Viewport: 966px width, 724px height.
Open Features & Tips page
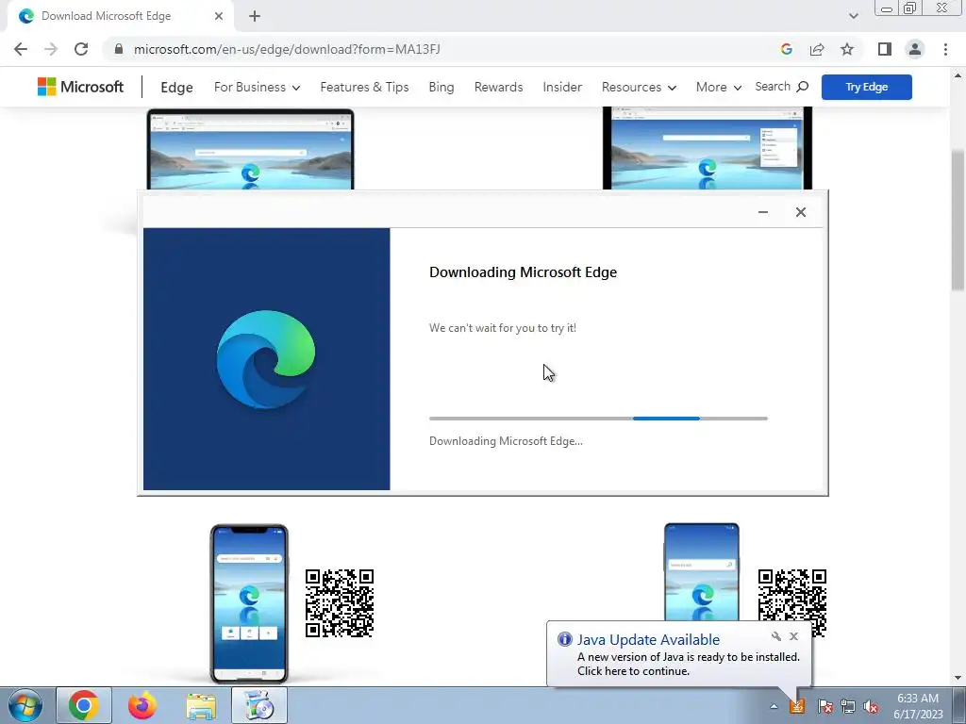pyautogui.click(x=364, y=87)
